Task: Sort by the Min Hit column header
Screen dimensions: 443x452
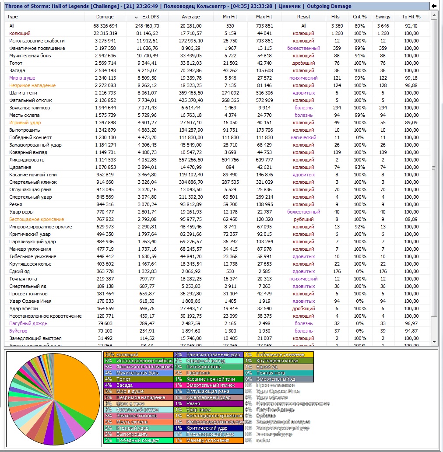Action: (230, 17)
